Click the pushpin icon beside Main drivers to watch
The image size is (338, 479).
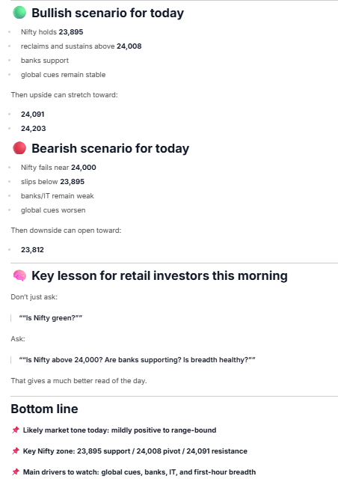coord(16,472)
